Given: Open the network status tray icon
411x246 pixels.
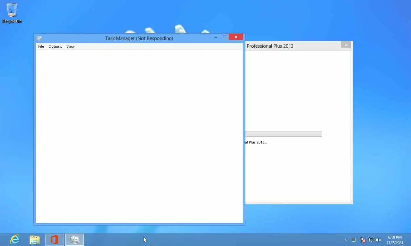Looking at the screenshot, I should click(x=371, y=240).
